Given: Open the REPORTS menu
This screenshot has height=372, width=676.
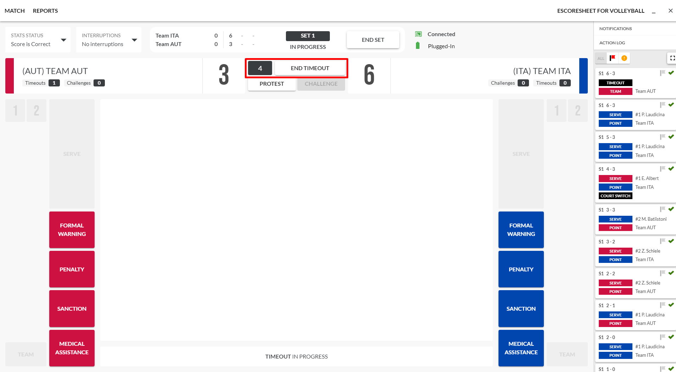Looking at the screenshot, I should click(x=45, y=11).
